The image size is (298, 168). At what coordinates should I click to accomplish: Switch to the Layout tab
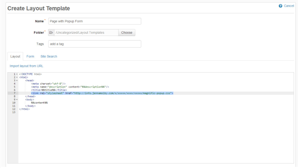pos(15,57)
